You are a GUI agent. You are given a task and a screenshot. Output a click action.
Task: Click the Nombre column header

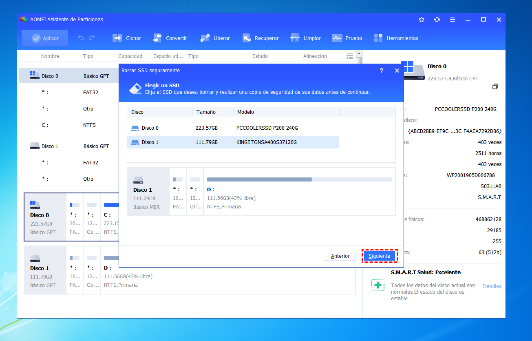click(x=50, y=56)
